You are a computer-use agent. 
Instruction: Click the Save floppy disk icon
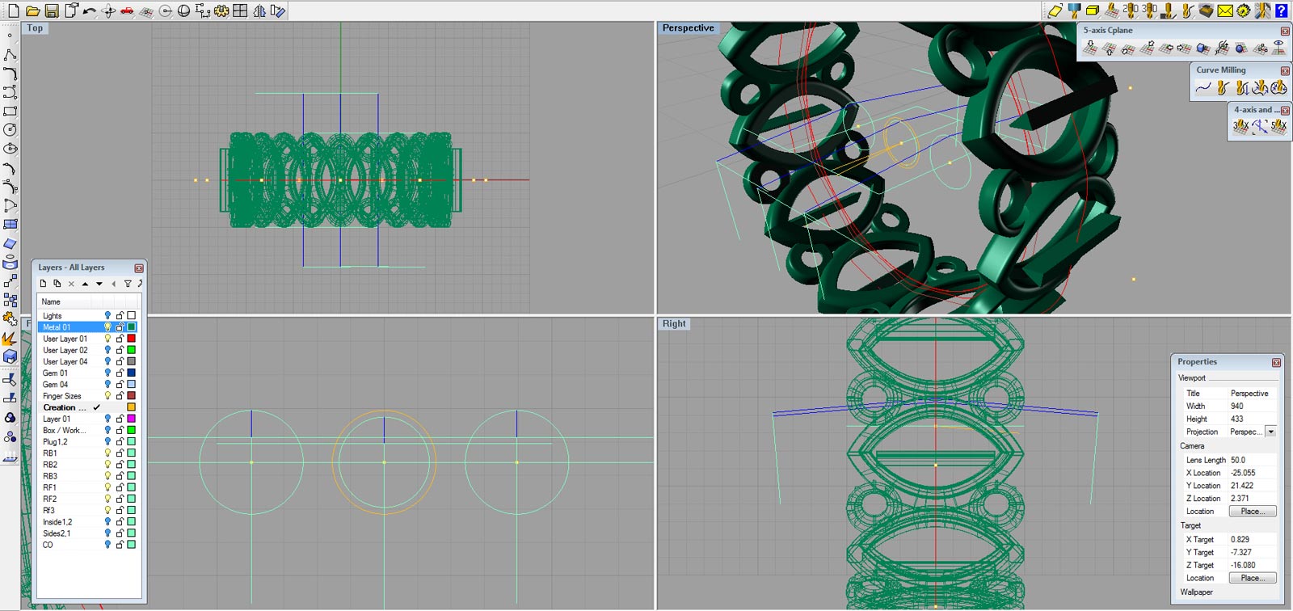(x=51, y=11)
